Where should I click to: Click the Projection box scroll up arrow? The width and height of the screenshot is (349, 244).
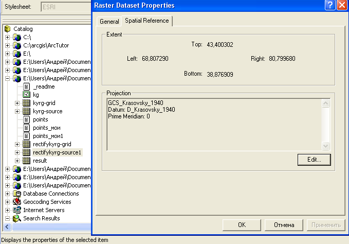click(x=326, y=103)
